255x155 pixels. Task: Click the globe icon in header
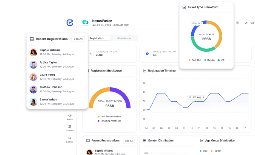pyautogui.click(x=237, y=23)
